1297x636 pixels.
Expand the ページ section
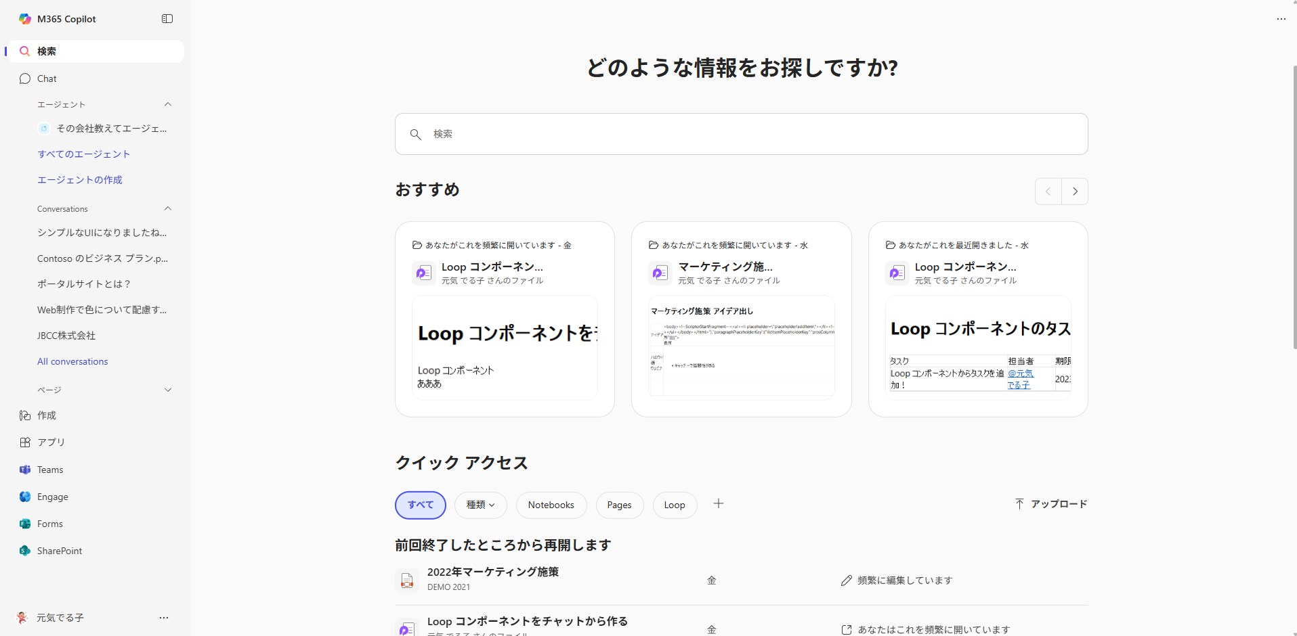[x=168, y=390]
